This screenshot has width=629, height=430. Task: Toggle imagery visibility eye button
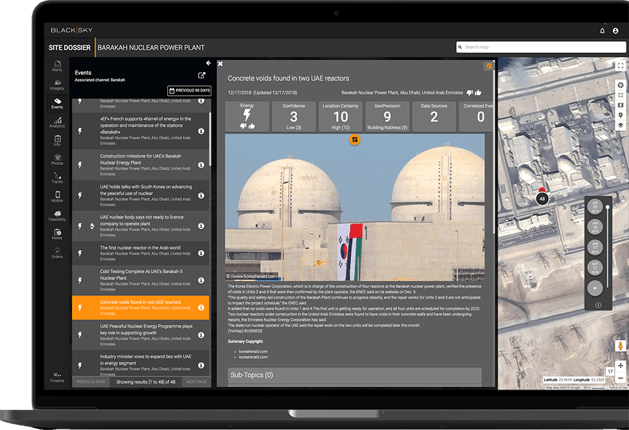click(595, 288)
